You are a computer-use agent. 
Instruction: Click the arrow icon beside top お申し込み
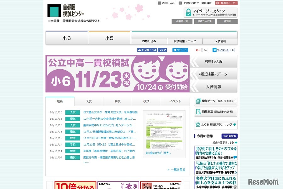pyautogui.click(x=159, y=3)
